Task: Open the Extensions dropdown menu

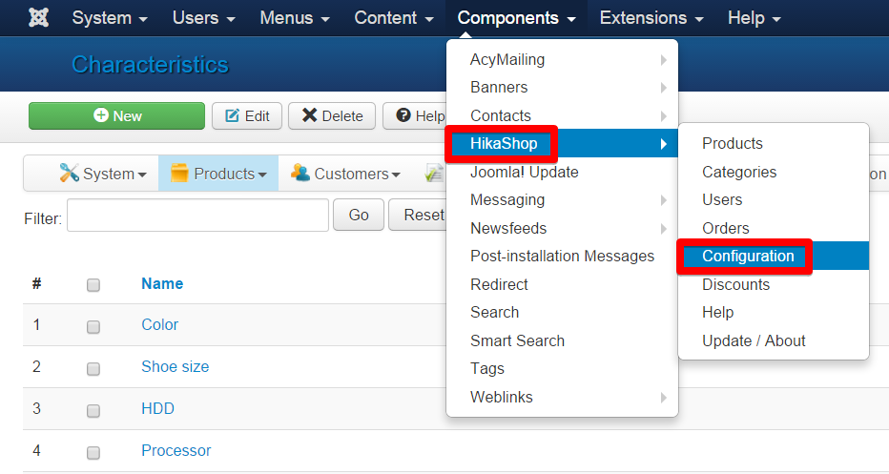Action: [x=651, y=18]
